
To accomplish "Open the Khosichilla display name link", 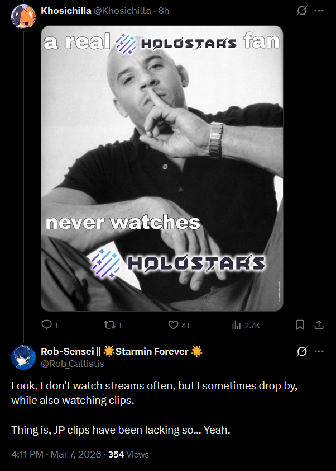I will point(66,11).
